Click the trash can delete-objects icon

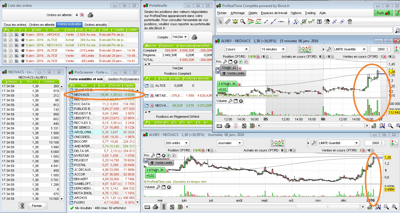pyautogui.click(x=350, y=21)
